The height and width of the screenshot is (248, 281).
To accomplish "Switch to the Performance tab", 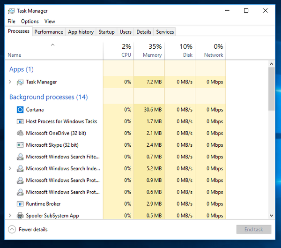I will (x=49, y=32).
